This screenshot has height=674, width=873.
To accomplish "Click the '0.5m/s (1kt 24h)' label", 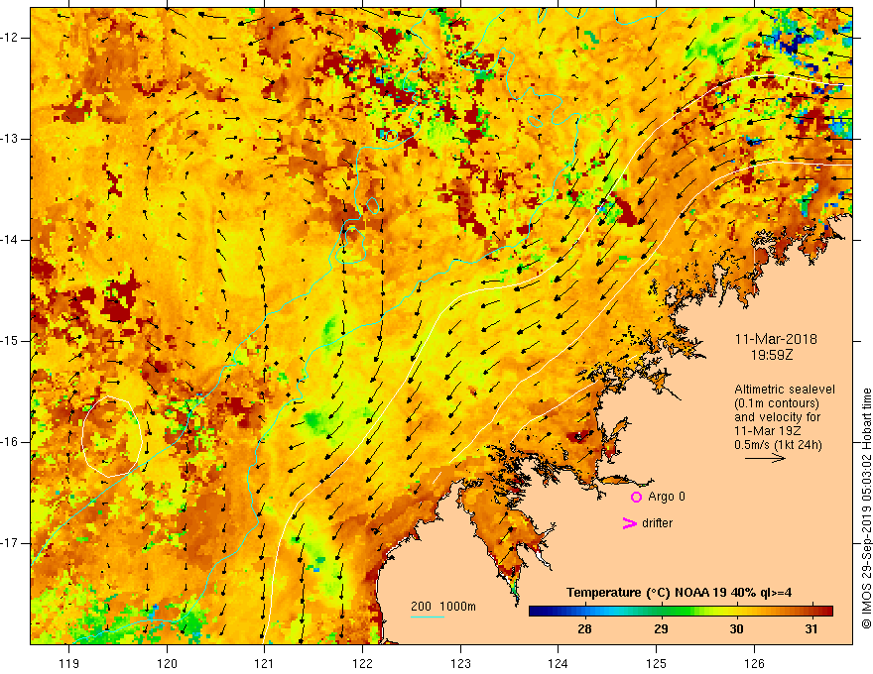I will 778,444.
